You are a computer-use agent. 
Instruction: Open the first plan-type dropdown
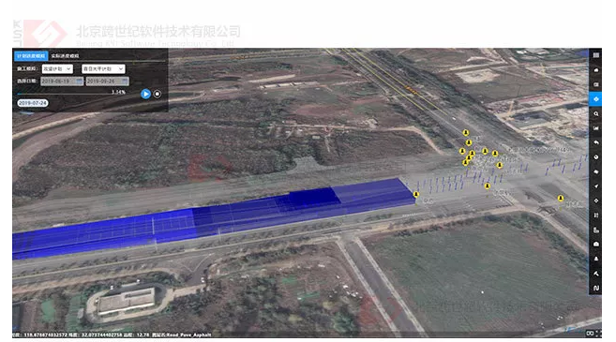pos(57,68)
